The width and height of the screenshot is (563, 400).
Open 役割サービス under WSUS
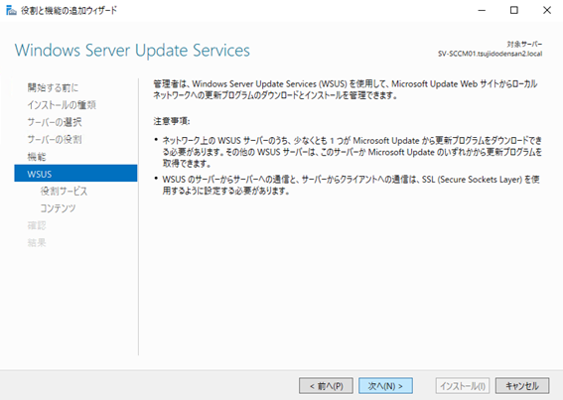tap(64, 191)
